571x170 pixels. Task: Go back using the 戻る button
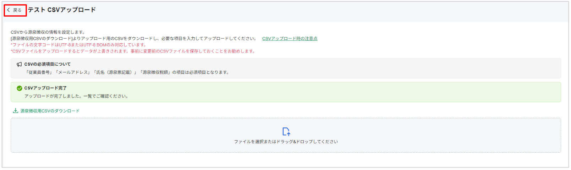pos(15,10)
